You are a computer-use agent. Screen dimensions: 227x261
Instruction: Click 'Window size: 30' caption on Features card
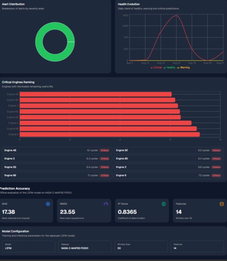(x=184, y=218)
